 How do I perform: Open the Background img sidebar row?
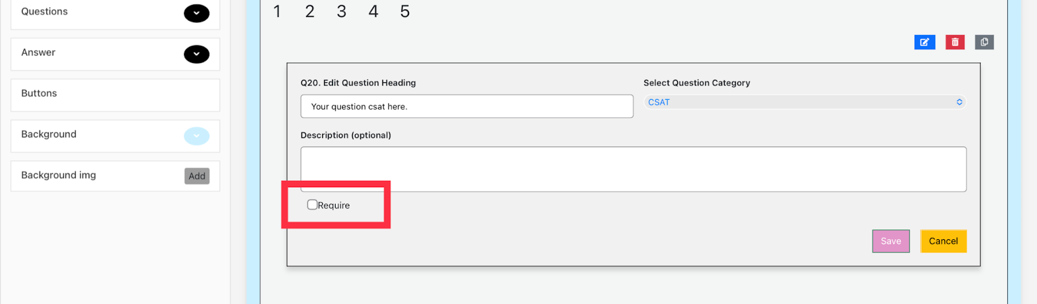pos(115,176)
